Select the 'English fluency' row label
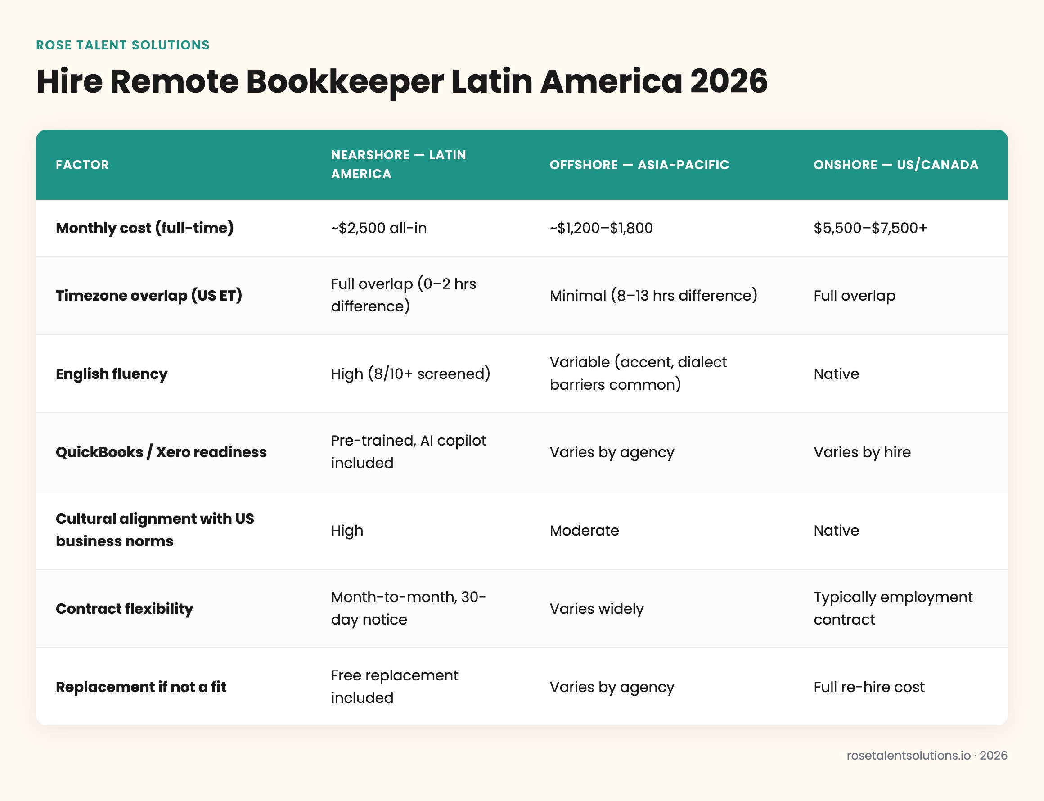 click(x=112, y=374)
